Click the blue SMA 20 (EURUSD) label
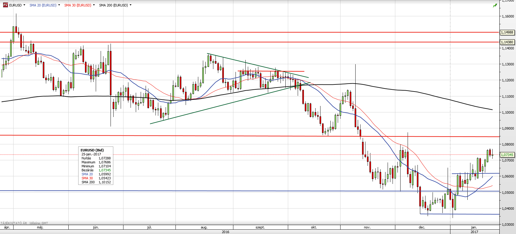 [43, 5]
